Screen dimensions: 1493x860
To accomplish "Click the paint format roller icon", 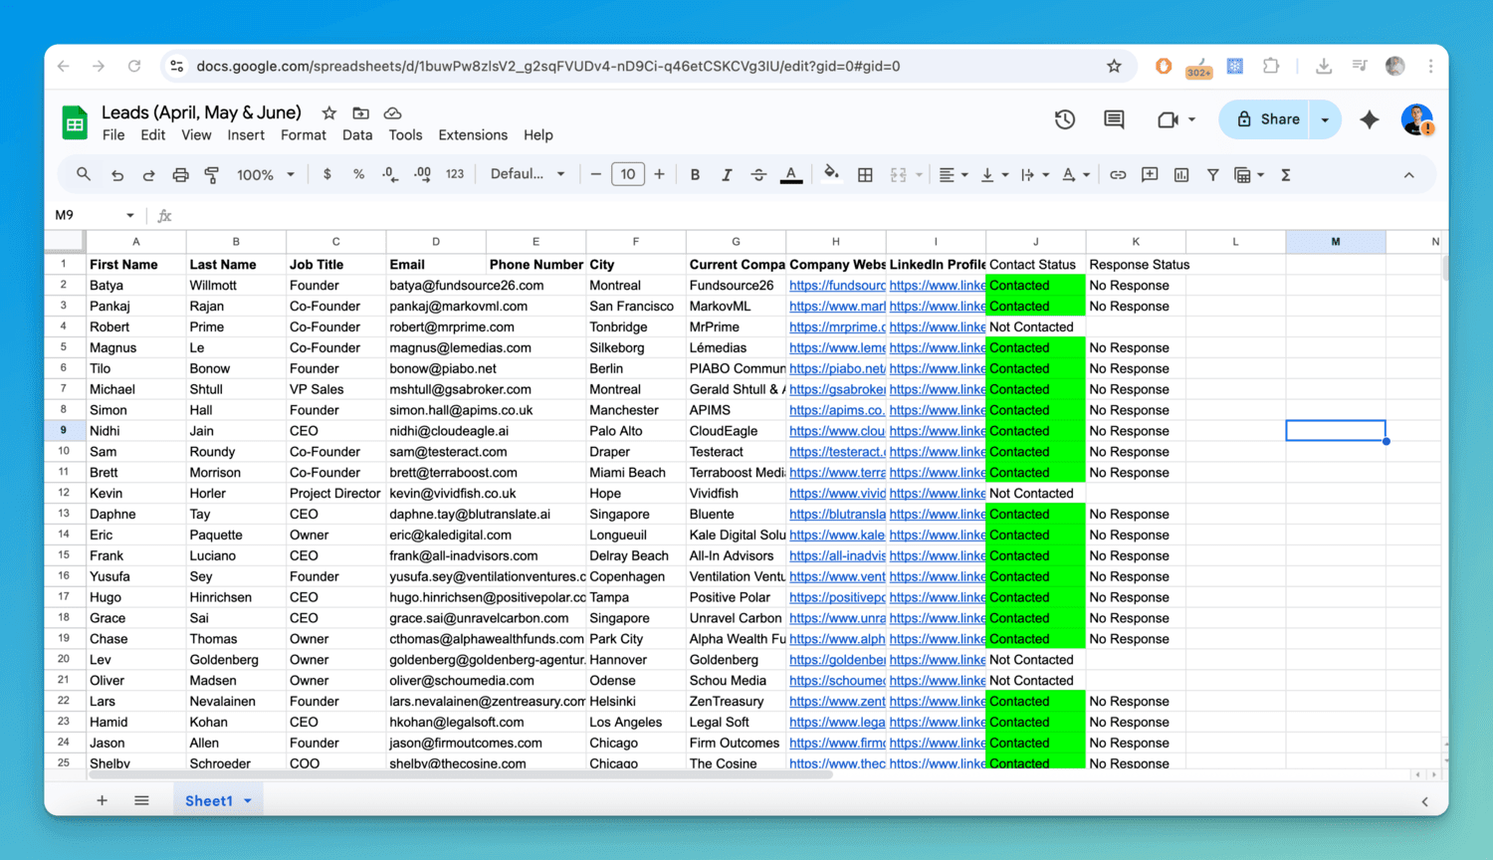I will (212, 175).
